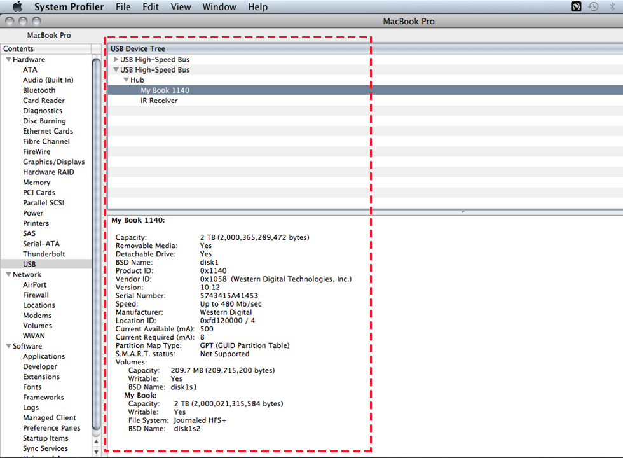The height and width of the screenshot is (458, 623).
Task: Select USB in Hardware list
Action: [x=29, y=264]
